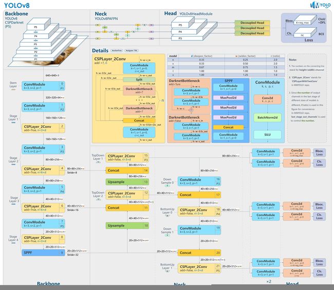This screenshot has height=290, width=334.
Task: Select the 'Stage Layer 3' label
Action: 14,199
